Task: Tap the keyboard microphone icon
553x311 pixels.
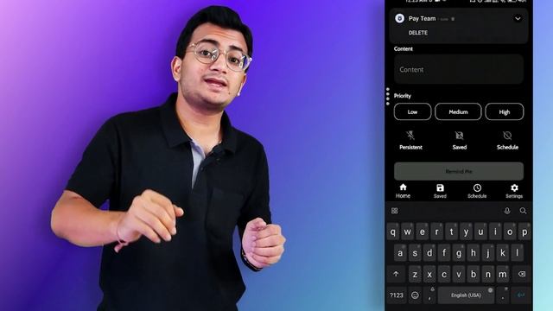Action: 507,211
